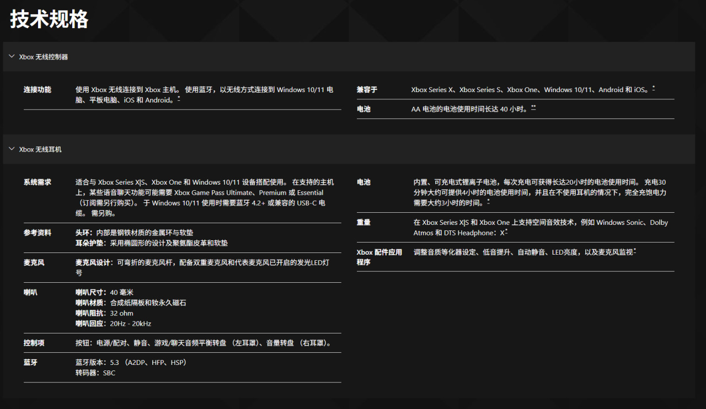706x409 pixels.
Task: Click the '喇叭' row label
Action: 30,293
